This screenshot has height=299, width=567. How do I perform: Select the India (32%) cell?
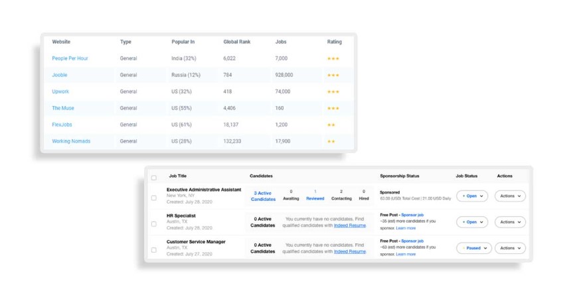[184, 58]
